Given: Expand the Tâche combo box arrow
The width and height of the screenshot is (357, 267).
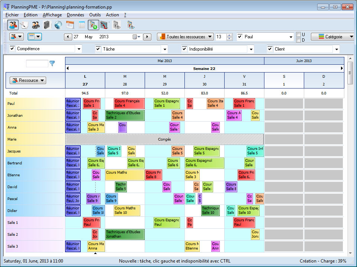Looking at the screenshot, I should pyautogui.click(x=165, y=49).
